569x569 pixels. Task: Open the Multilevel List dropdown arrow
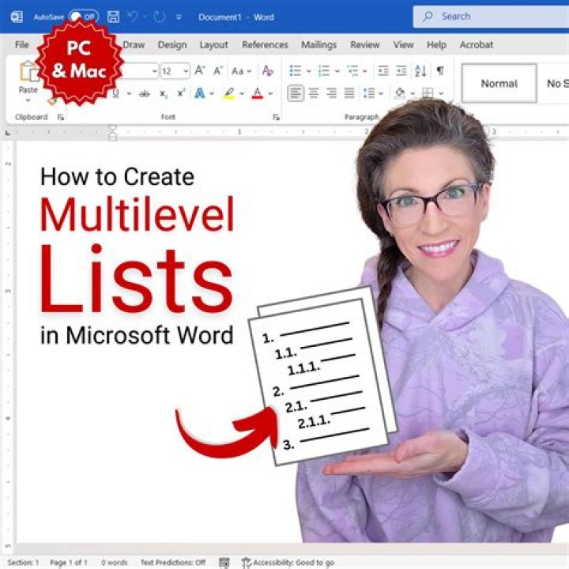[365, 71]
